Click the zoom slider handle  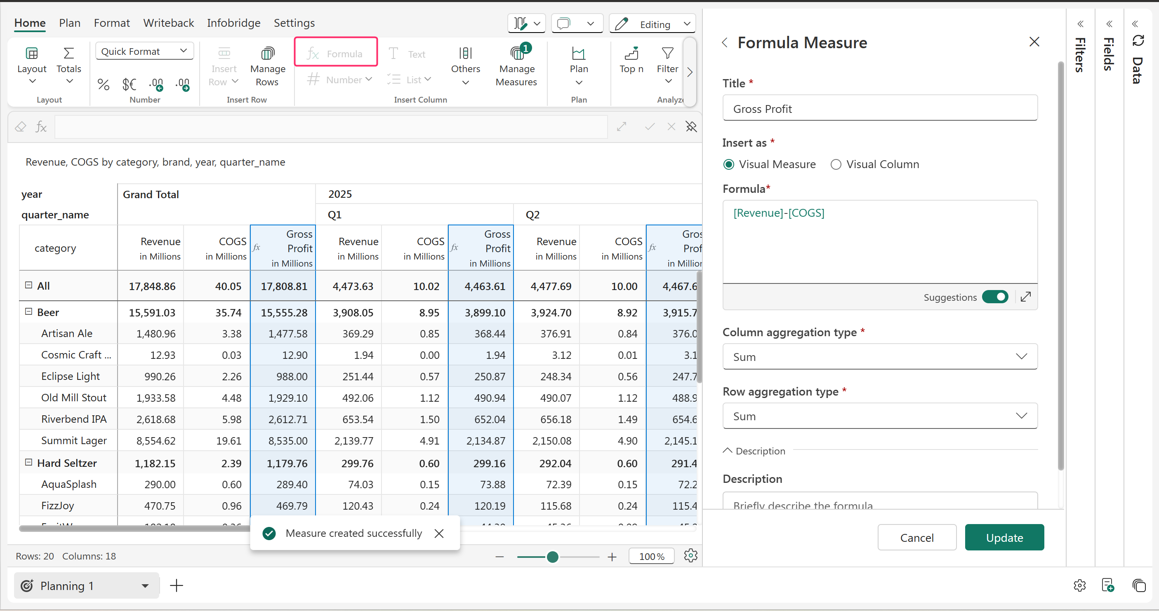pyautogui.click(x=552, y=557)
